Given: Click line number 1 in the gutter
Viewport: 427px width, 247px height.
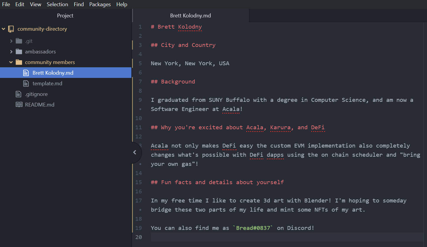Looking at the screenshot, I should [x=140, y=27].
